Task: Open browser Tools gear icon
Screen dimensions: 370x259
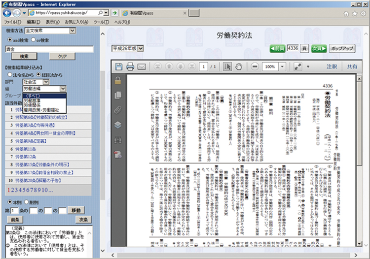Action: click(x=364, y=14)
